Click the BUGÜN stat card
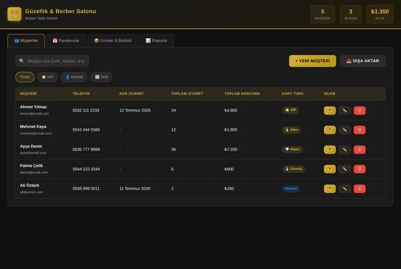 [x=351, y=14]
